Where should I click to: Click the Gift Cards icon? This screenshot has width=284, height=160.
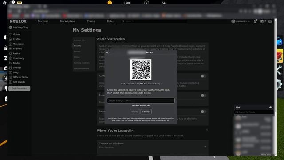(11, 82)
